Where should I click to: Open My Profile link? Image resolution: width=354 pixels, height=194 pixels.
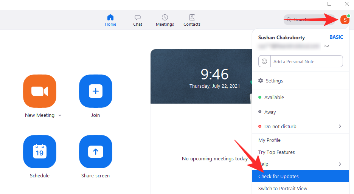[269, 140]
